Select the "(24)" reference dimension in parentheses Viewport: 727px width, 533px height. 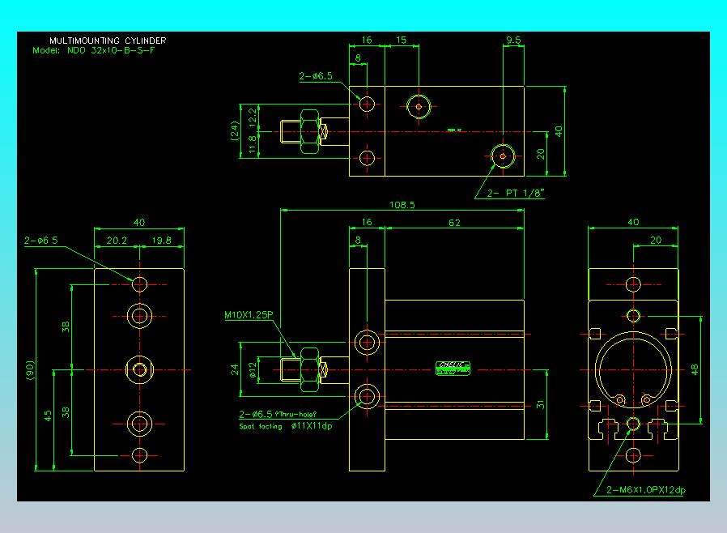click(235, 130)
